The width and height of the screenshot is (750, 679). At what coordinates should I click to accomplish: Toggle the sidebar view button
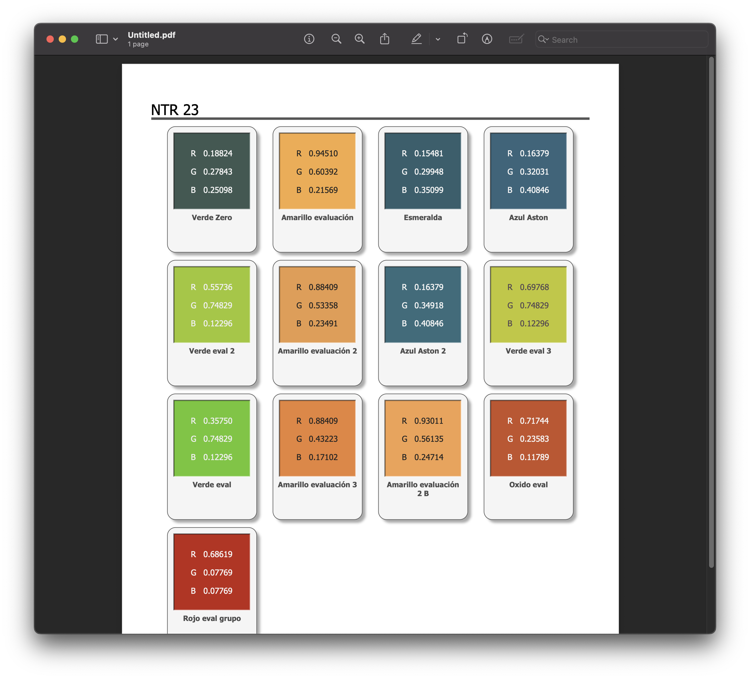(x=101, y=39)
